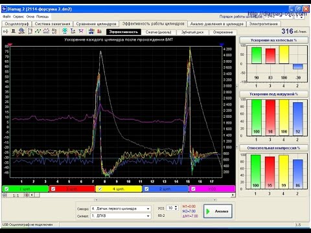Viewport: 311px width, 233px height.
Task: Select the Зубчатый диск sub-tab button
Action: point(192,32)
